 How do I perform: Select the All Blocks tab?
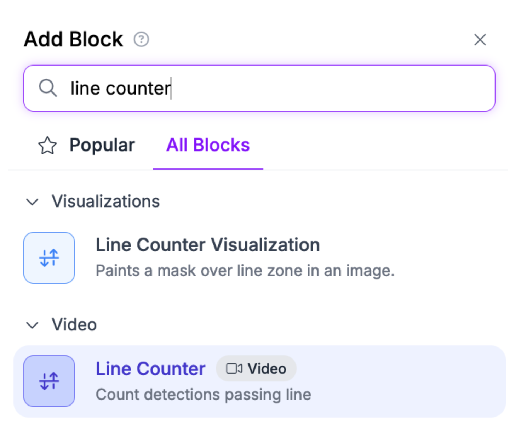tap(208, 145)
